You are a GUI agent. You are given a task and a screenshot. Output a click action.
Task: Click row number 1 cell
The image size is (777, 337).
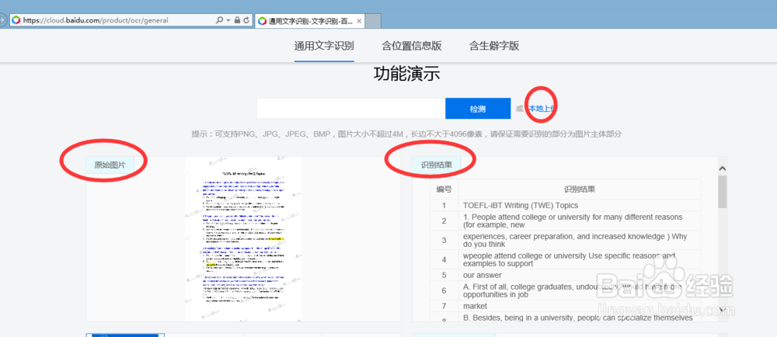pyautogui.click(x=444, y=205)
